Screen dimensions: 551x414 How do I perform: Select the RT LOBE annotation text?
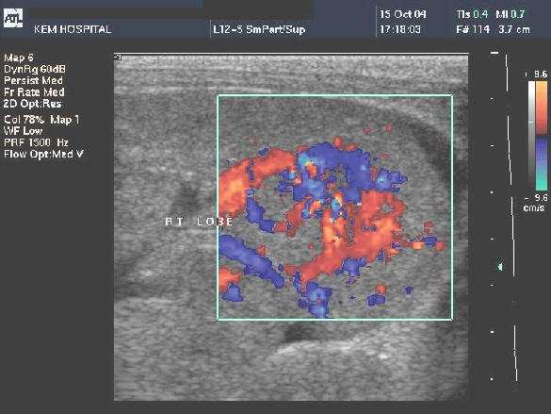(199, 222)
